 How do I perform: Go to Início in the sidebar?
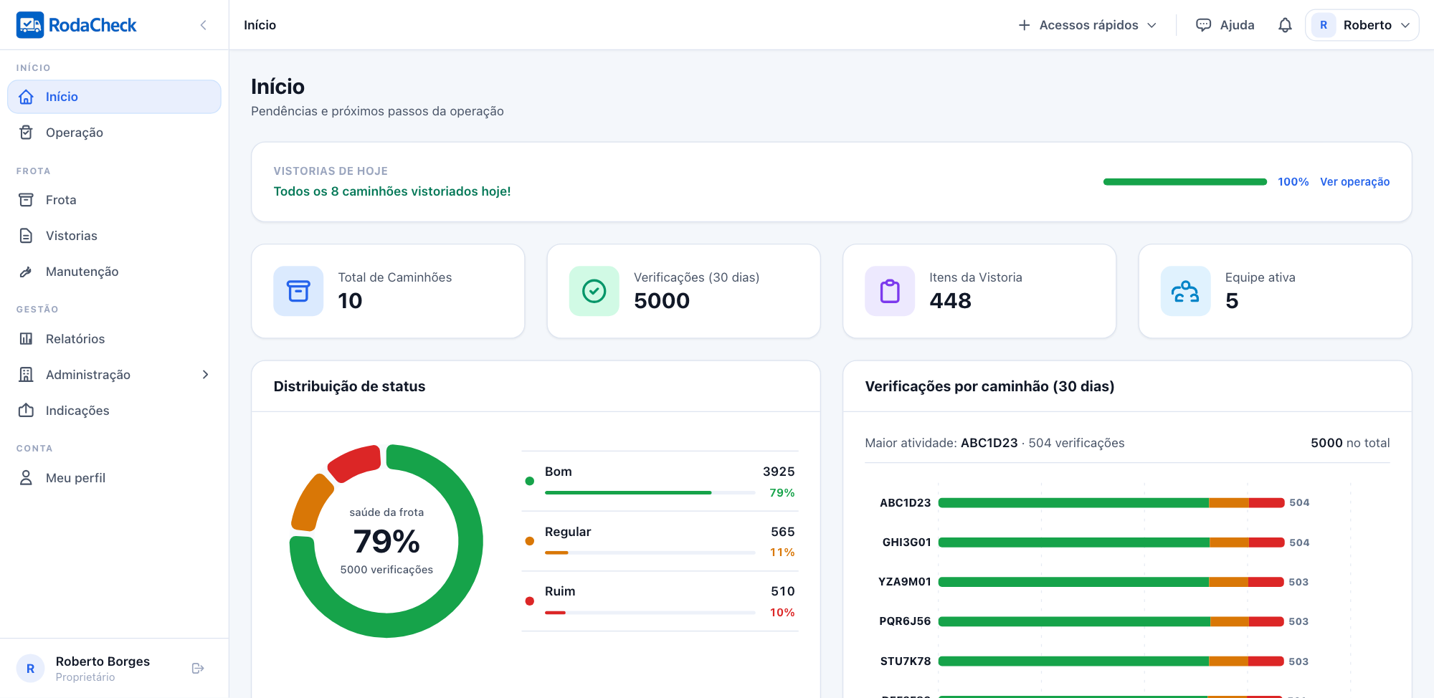114,97
